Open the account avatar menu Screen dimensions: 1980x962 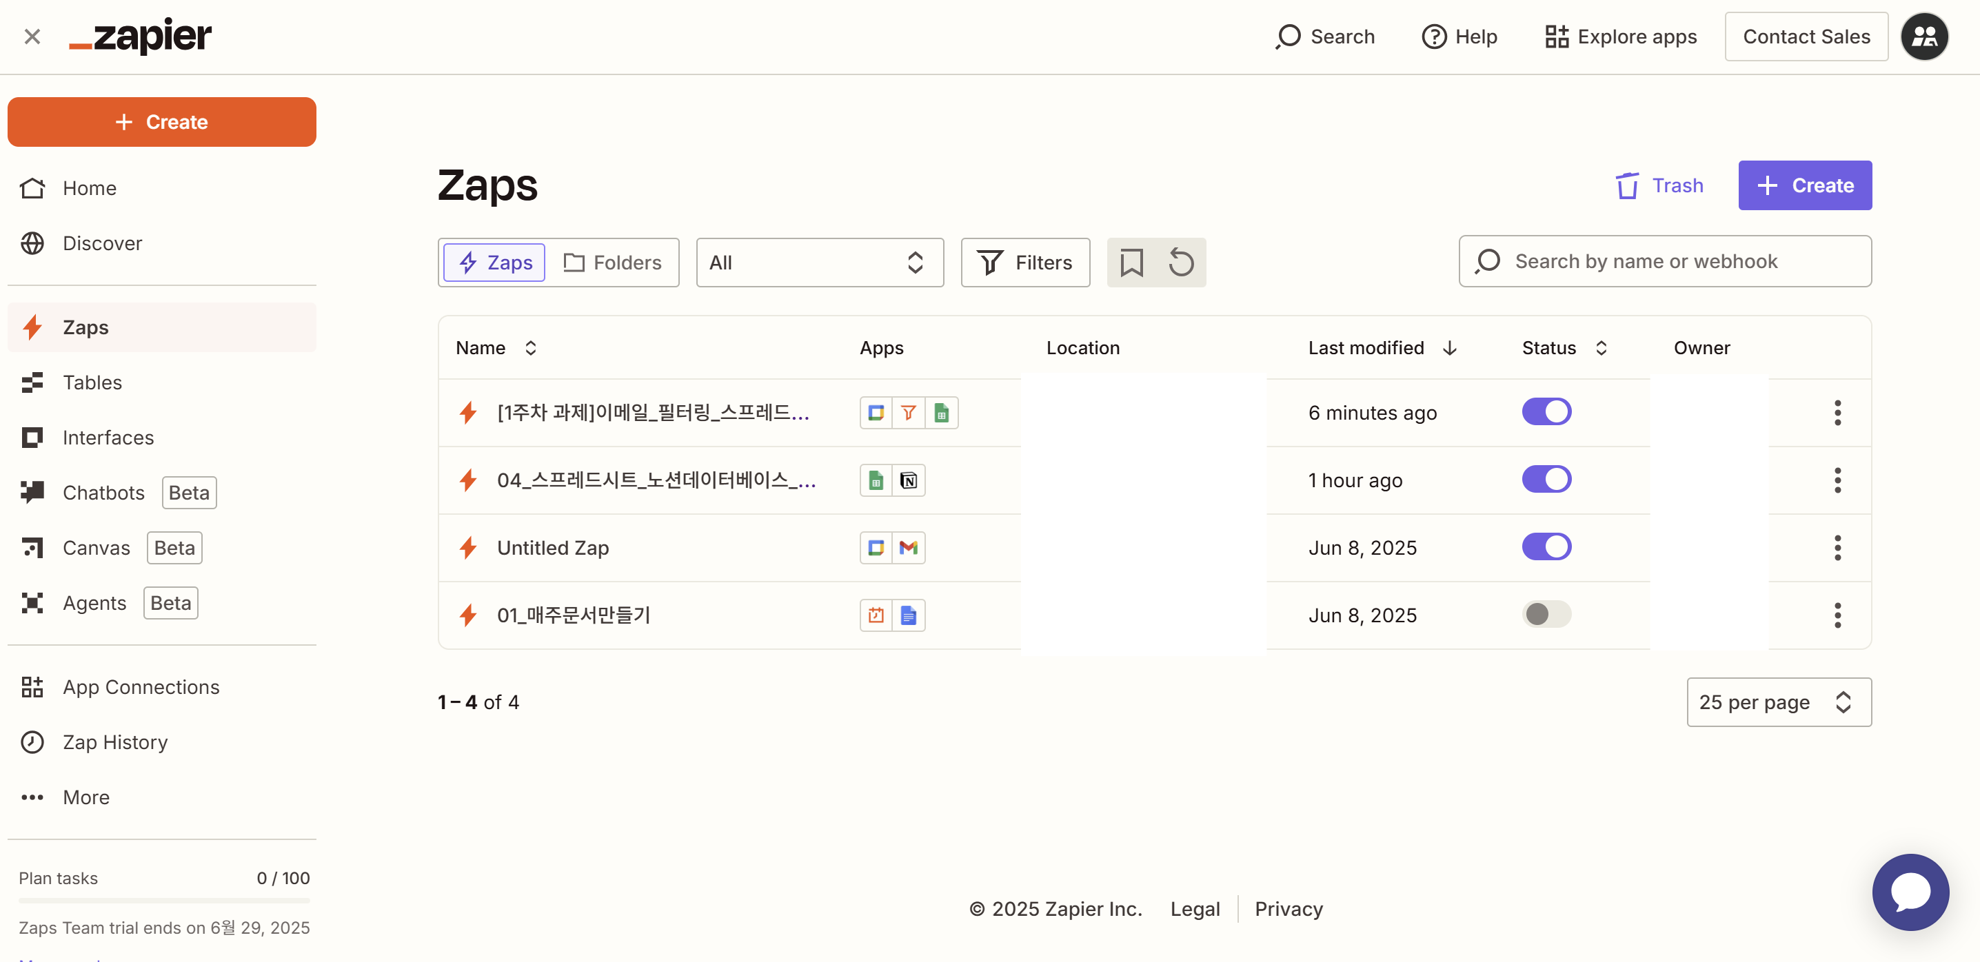point(1924,36)
